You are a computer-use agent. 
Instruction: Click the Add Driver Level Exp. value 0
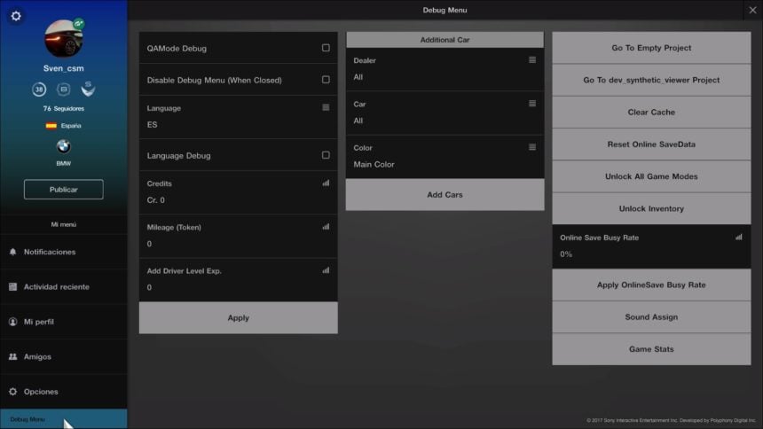[149, 287]
